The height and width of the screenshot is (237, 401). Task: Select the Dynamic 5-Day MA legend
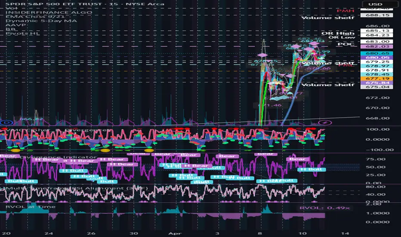click(41, 21)
